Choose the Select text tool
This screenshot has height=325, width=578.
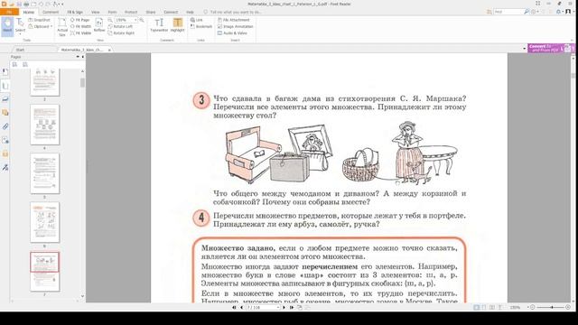click(x=20, y=26)
